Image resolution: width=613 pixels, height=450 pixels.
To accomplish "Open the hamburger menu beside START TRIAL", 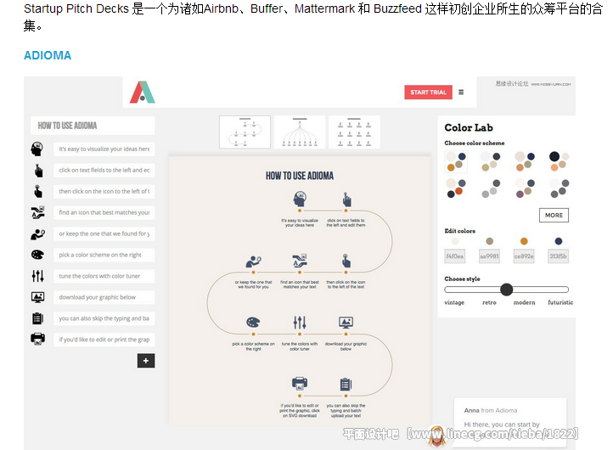I will [461, 93].
